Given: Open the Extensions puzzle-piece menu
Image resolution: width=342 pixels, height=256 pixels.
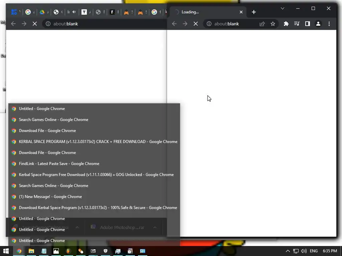Looking at the screenshot, I should (x=286, y=24).
